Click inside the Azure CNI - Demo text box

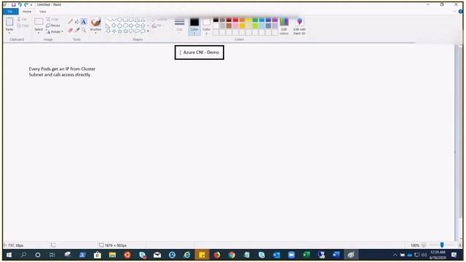pos(199,52)
